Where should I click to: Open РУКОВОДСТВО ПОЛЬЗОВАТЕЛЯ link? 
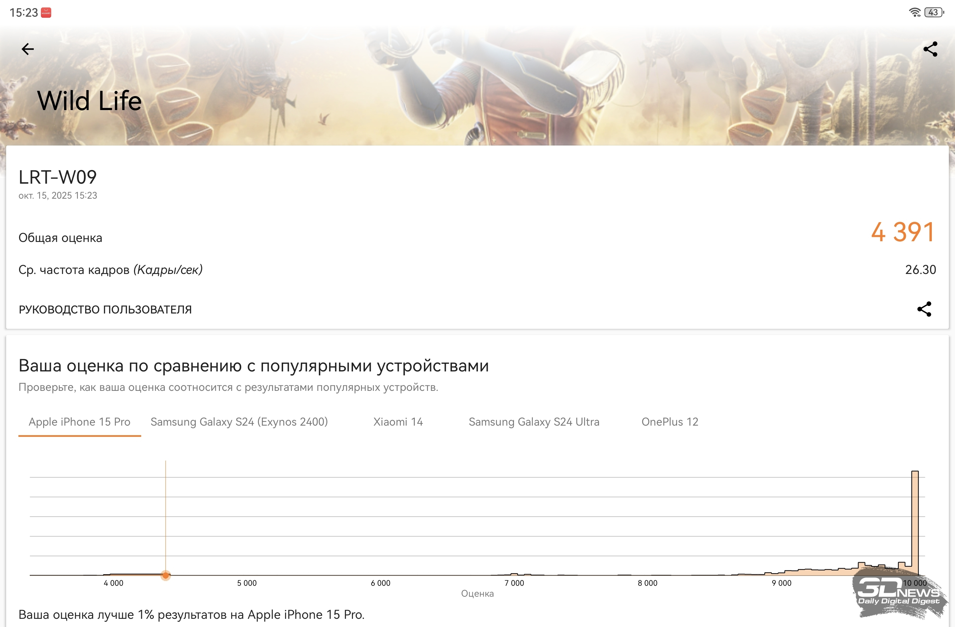(105, 309)
